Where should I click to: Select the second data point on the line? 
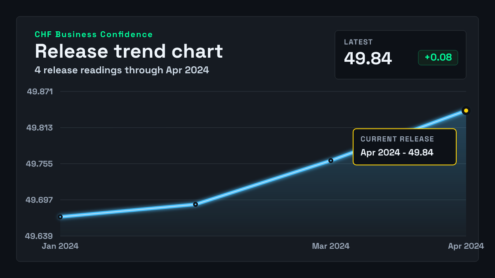tap(196, 204)
